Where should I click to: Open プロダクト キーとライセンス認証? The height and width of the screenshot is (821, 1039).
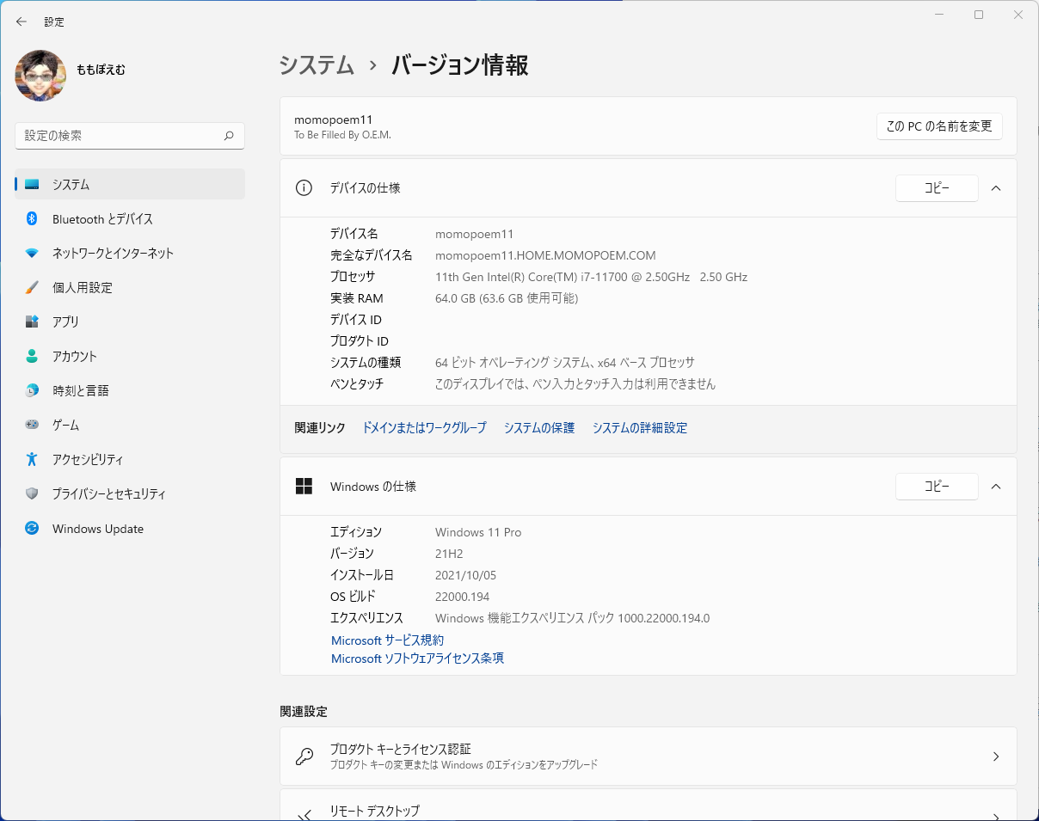[649, 757]
